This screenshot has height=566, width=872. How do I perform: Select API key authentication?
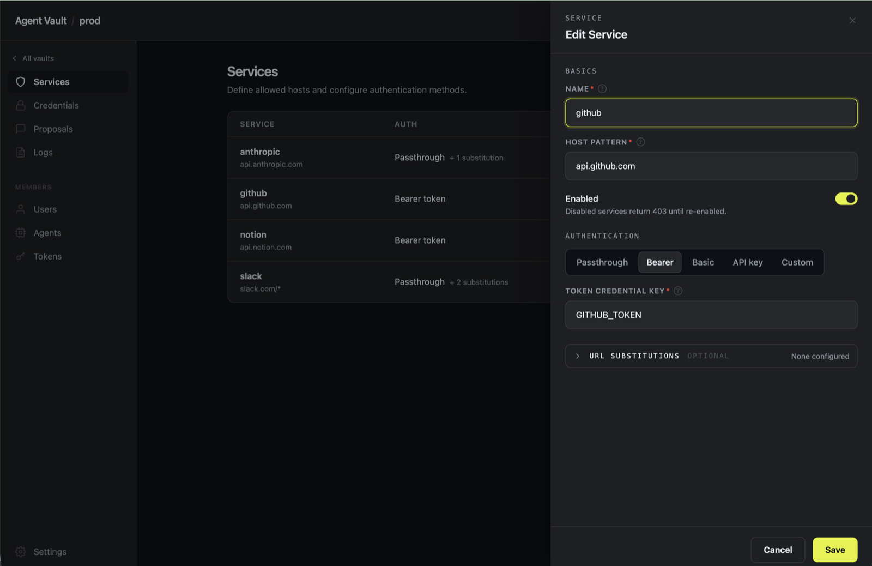pyautogui.click(x=748, y=262)
